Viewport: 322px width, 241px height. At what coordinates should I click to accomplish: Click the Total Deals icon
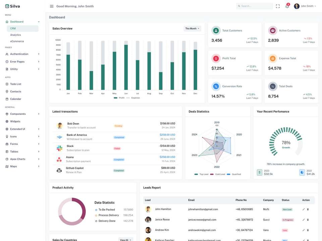[x=272, y=86]
